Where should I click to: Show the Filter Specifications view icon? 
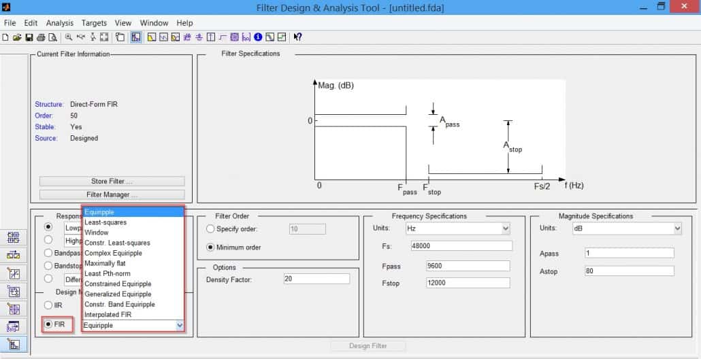tap(136, 37)
